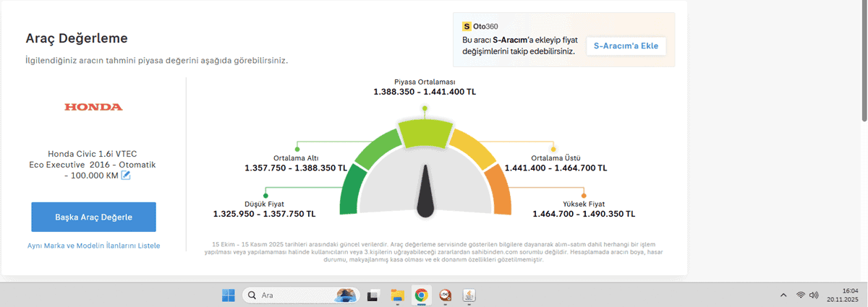Show hidden system tray icons
Screen dimensions: 868x307
[783, 295]
